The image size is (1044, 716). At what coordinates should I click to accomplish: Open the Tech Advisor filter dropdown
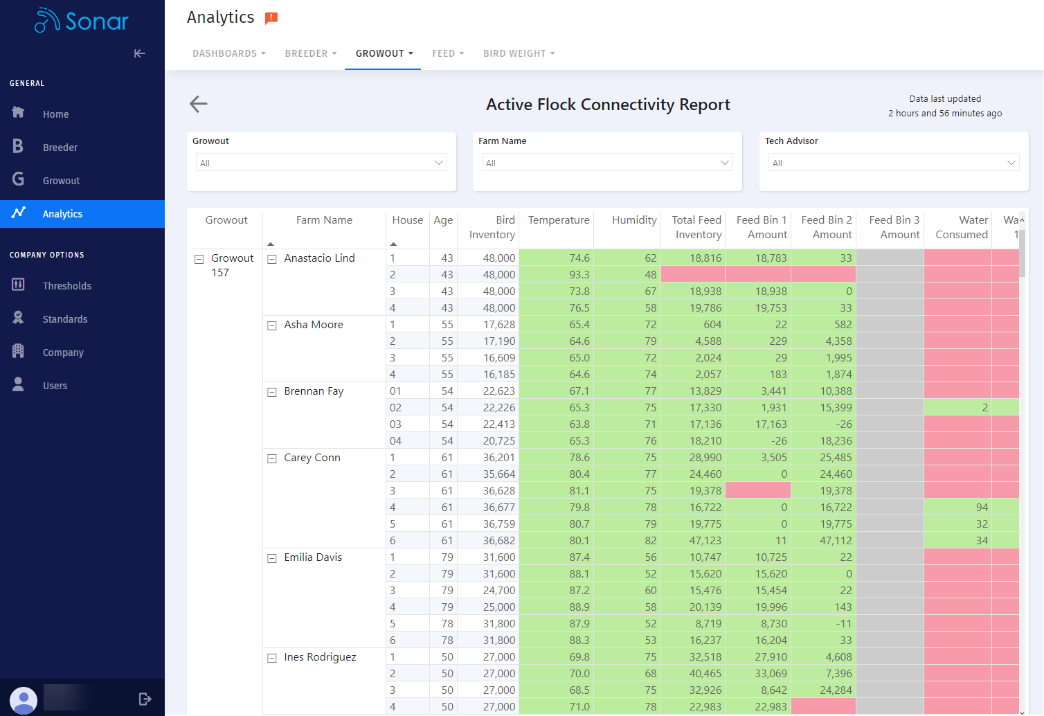pos(894,163)
